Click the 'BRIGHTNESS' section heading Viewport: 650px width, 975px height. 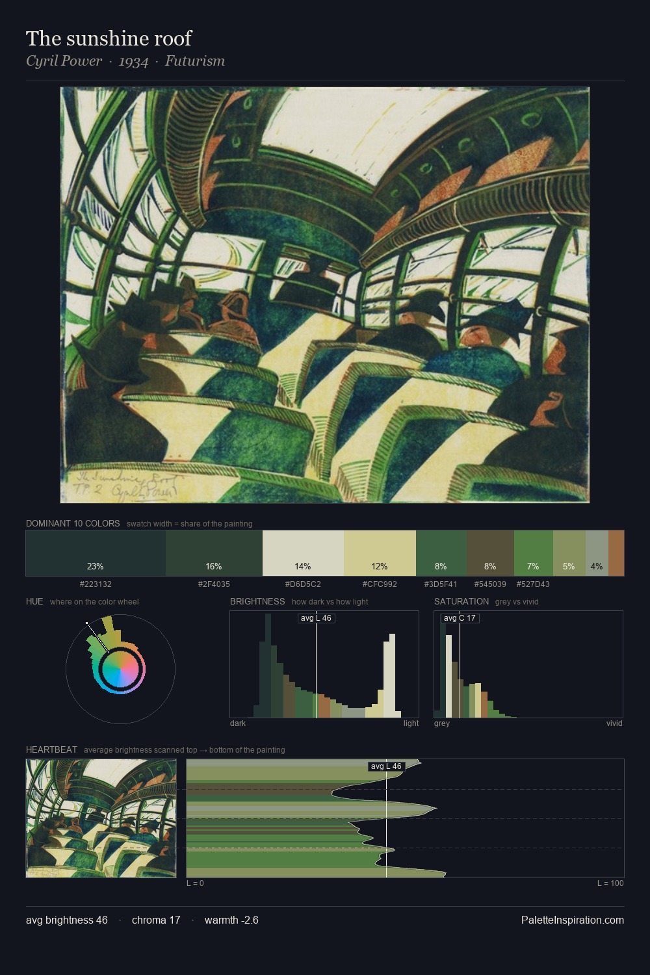click(257, 601)
